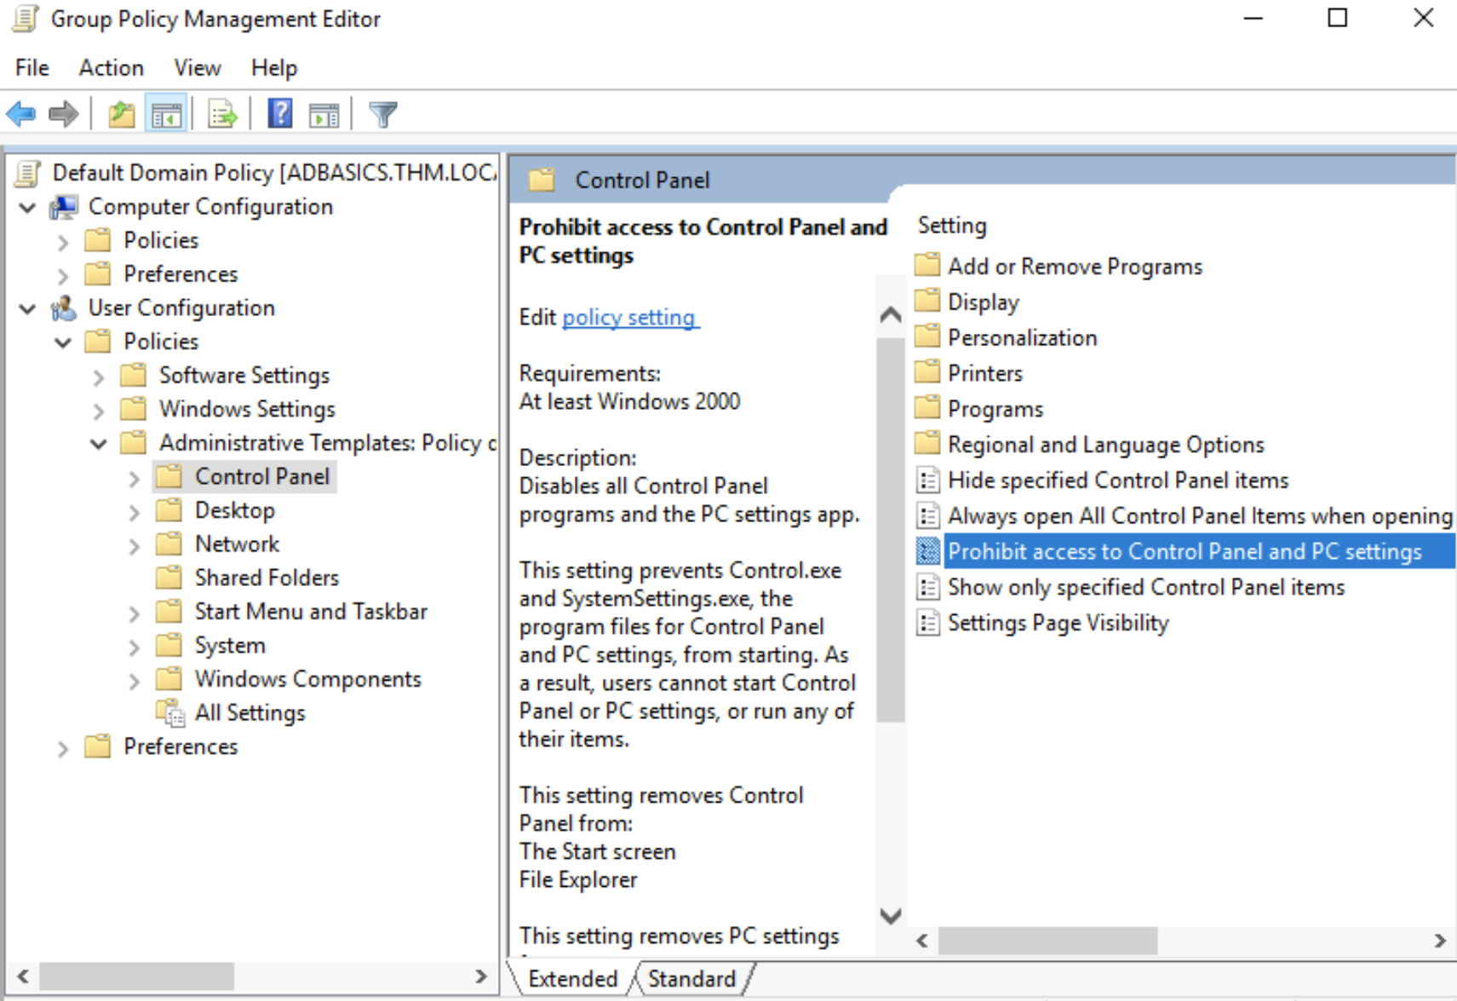Expand the System tree node
This screenshot has height=1001, width=1457.
[135, 647]
